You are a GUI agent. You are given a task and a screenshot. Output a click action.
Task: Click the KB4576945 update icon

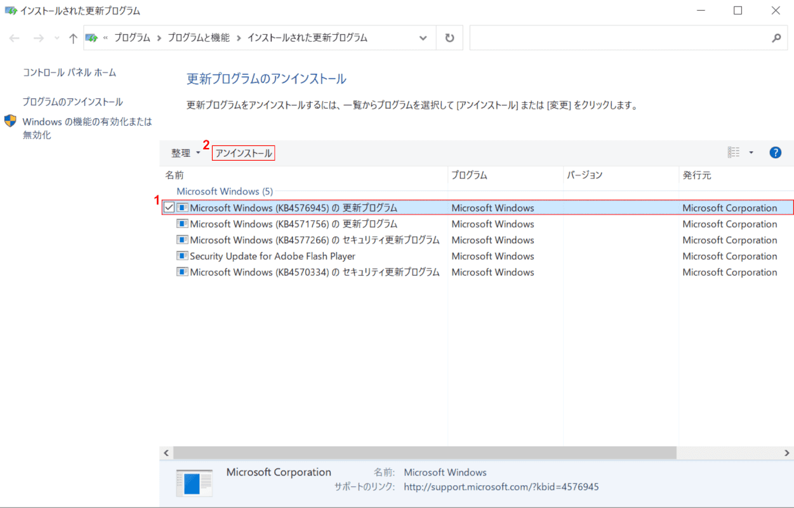tap(183, 208)
